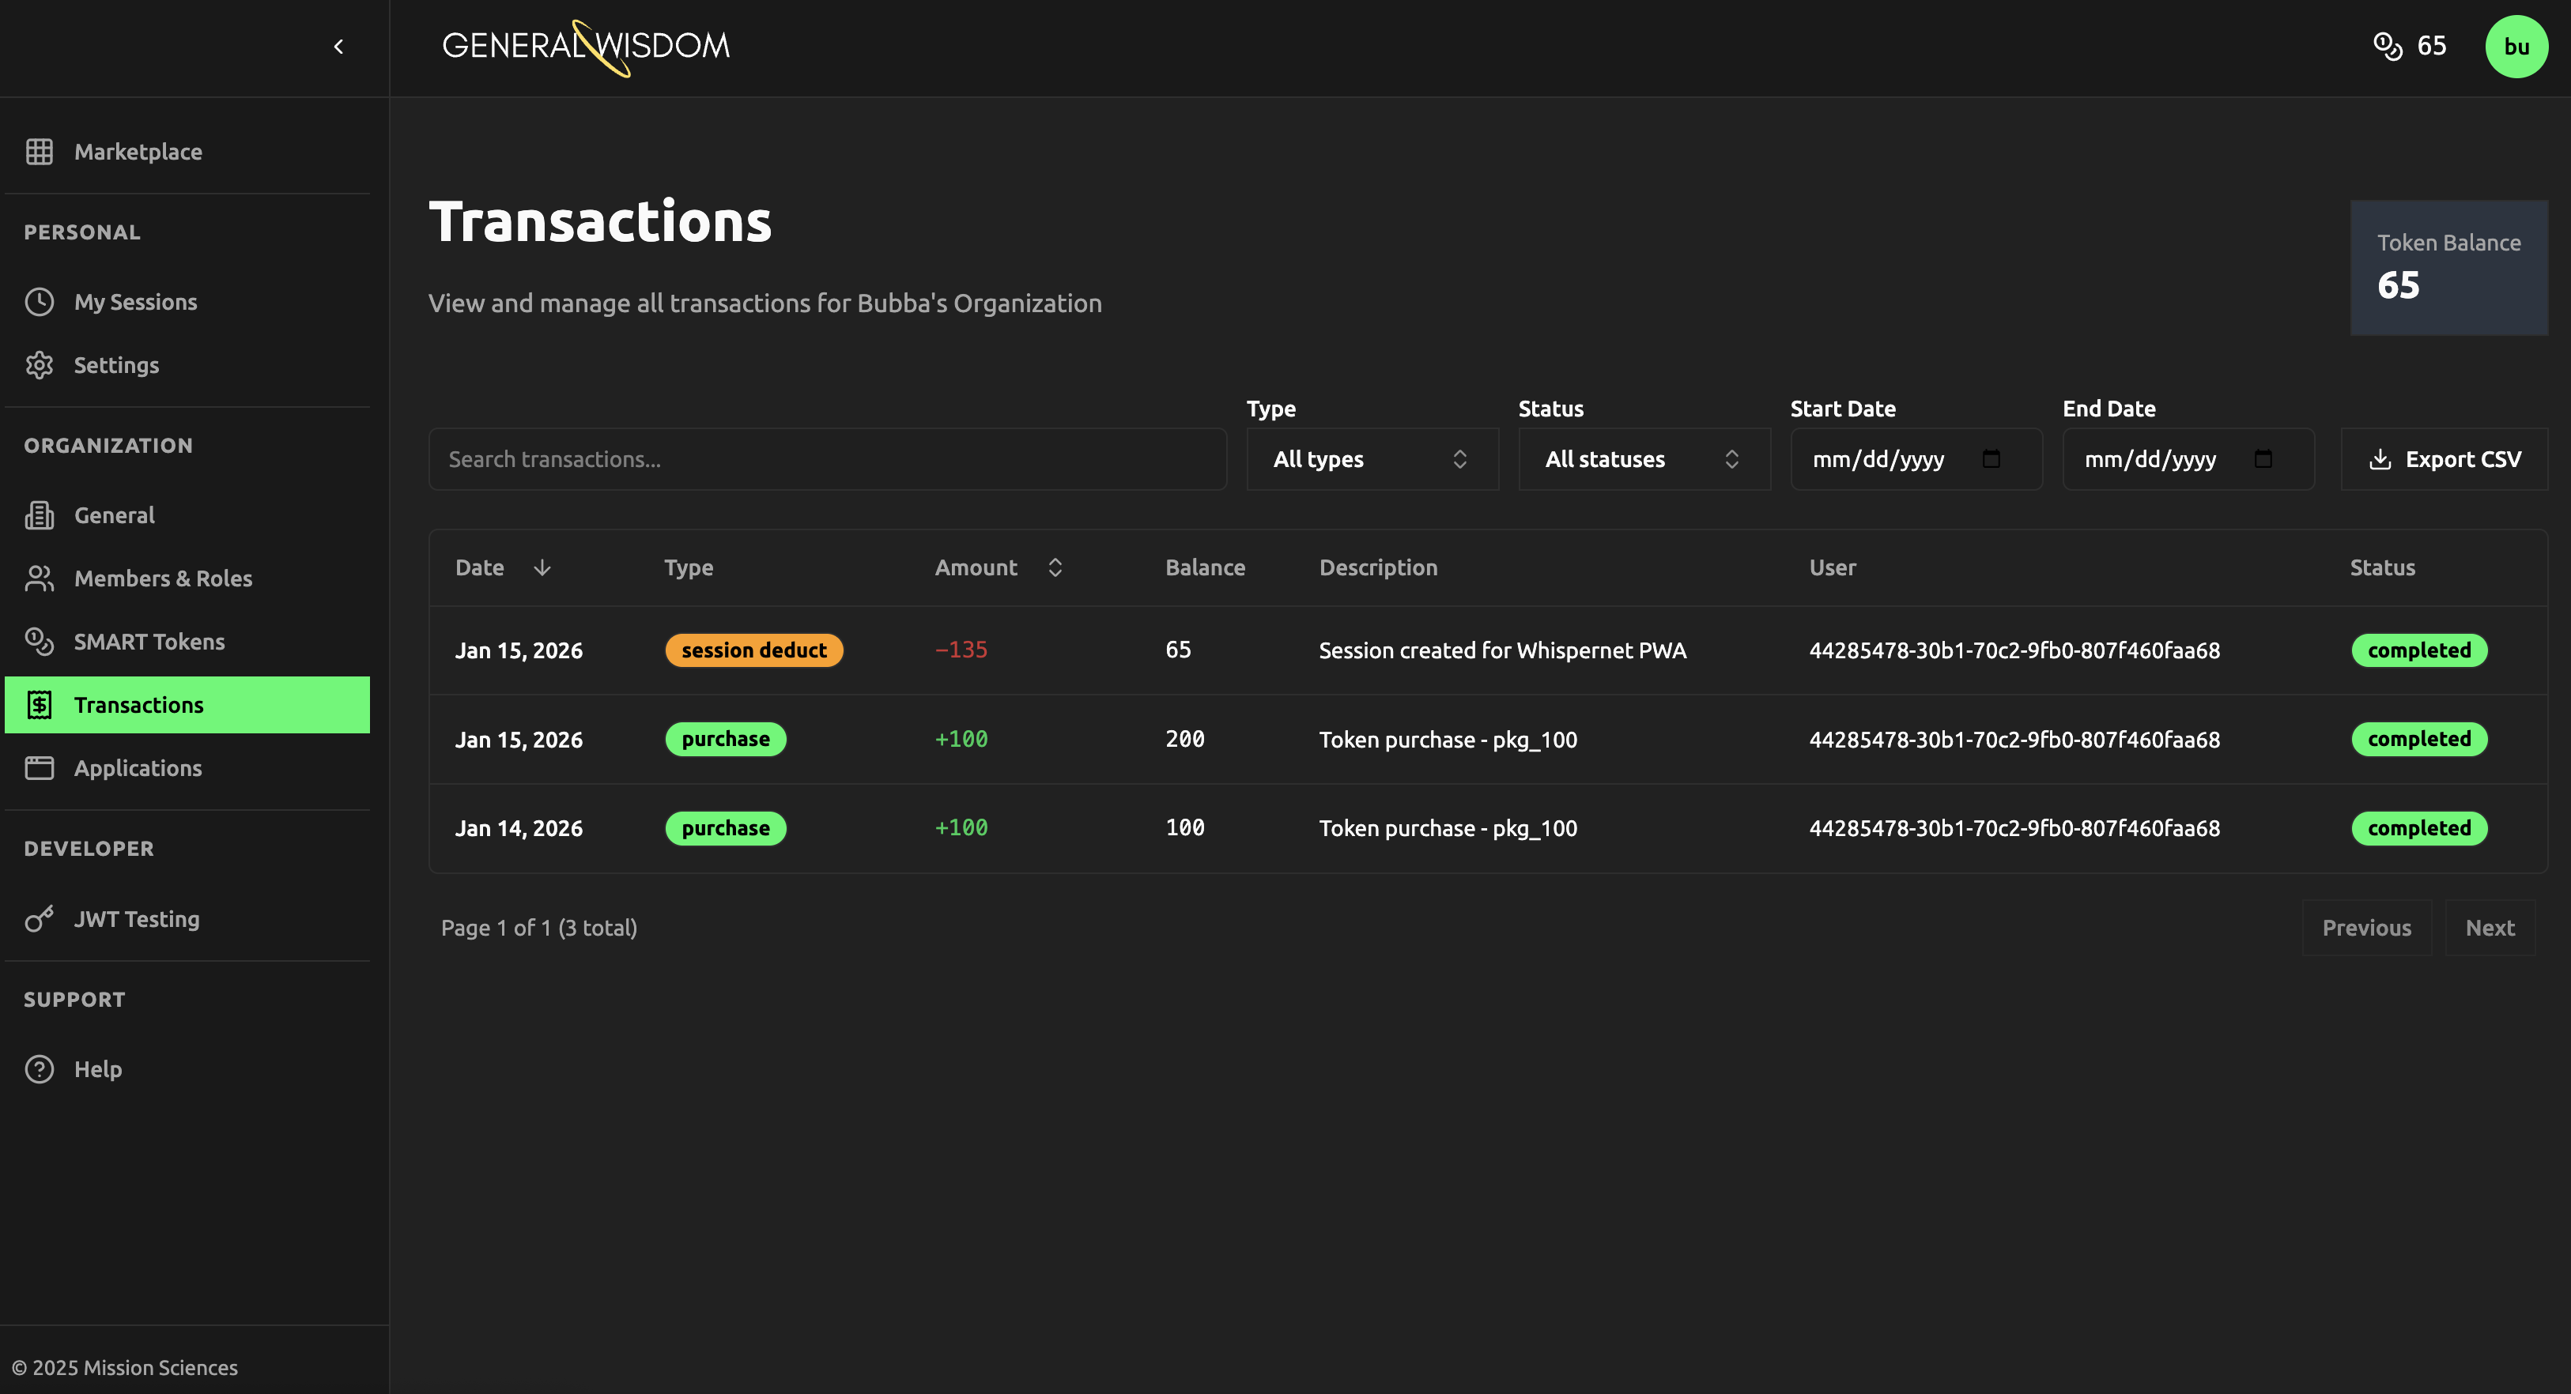
Task: Click the End Date input field
Action: point(2188,459)
